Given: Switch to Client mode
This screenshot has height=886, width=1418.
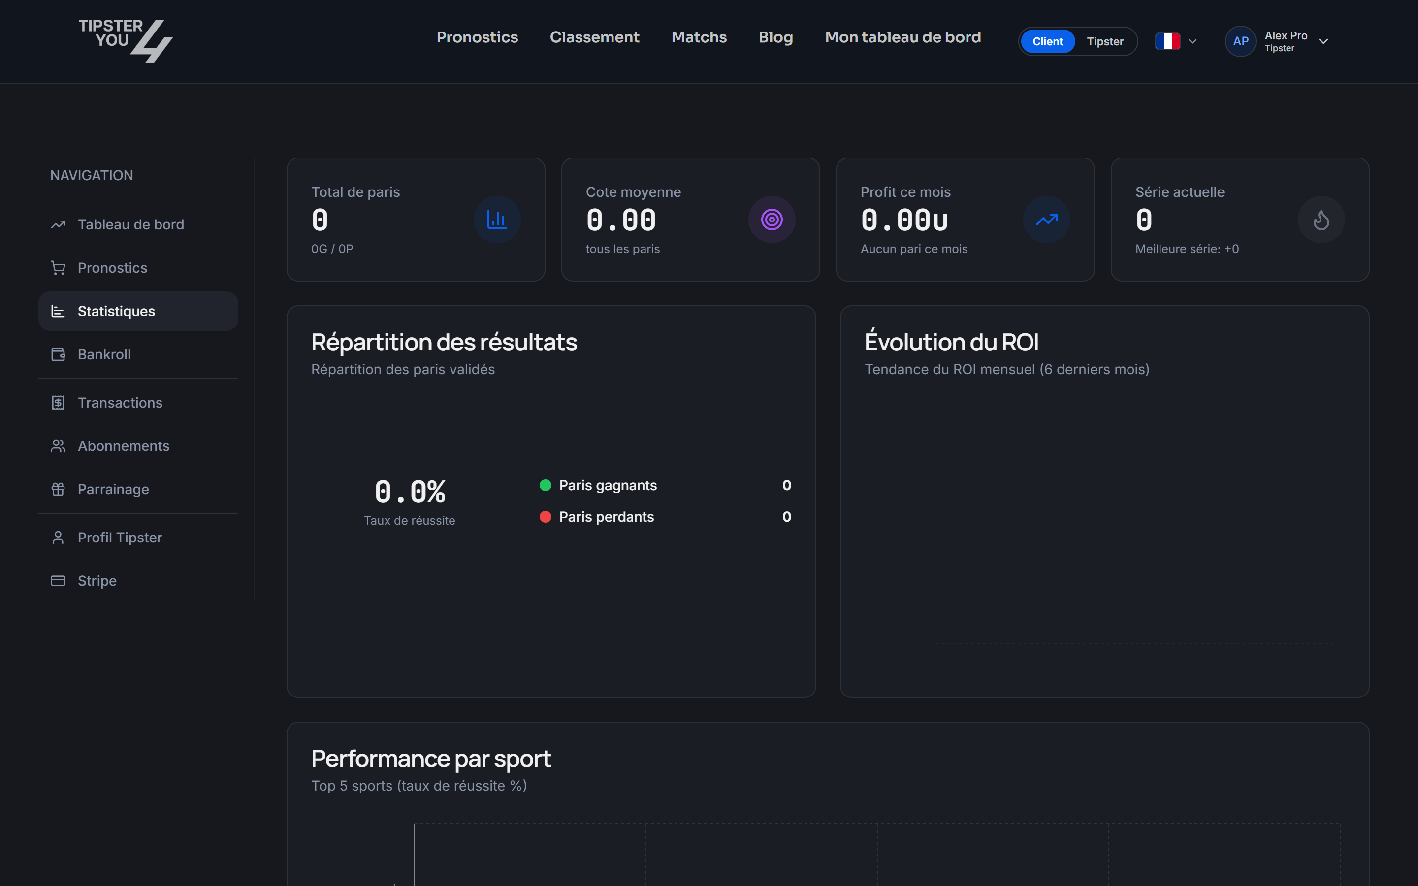Looking at the screenshot, I should (1048, 41).
